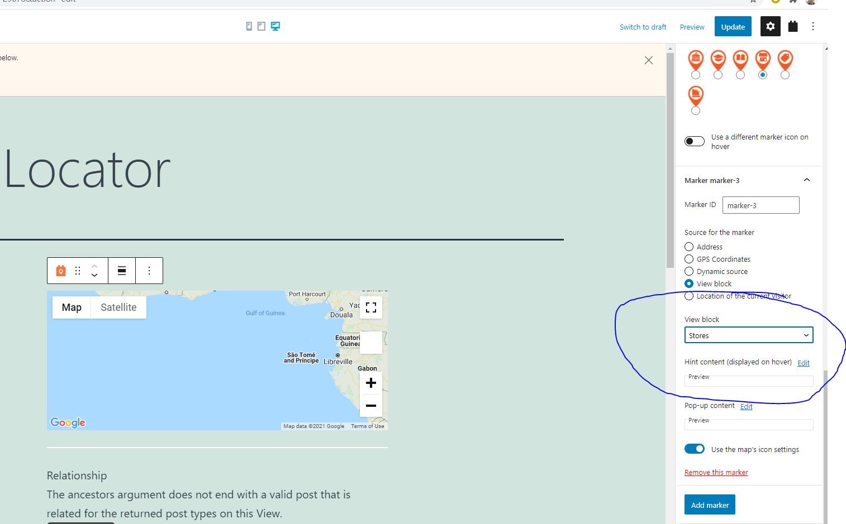Click the Pop-up content preview box
This screenshot has width=846, height=524.
pyautogui.click(x=749, y=424)
